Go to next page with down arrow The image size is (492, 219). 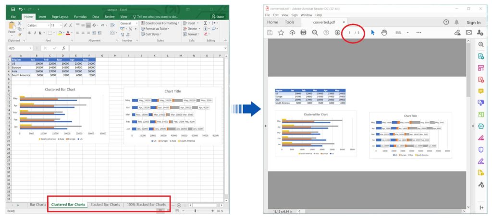(x=337, y=33)
